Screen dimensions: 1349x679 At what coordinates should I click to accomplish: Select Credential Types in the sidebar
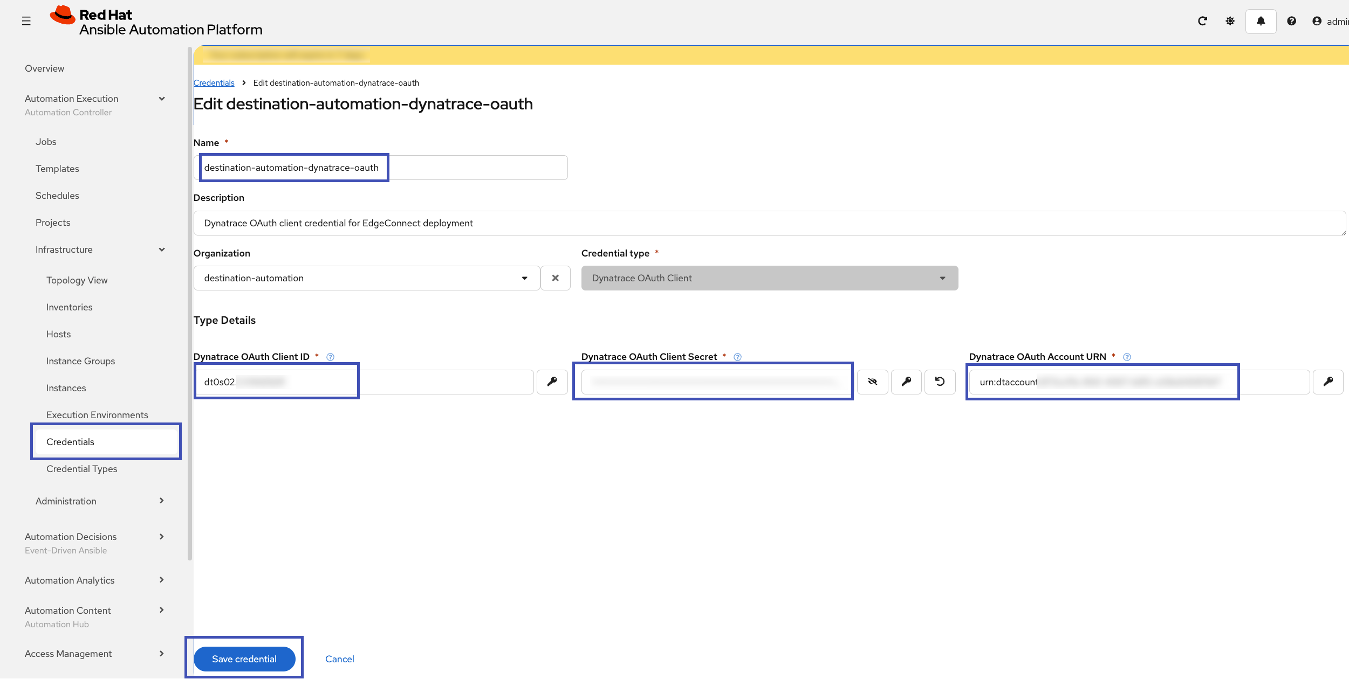81,469
